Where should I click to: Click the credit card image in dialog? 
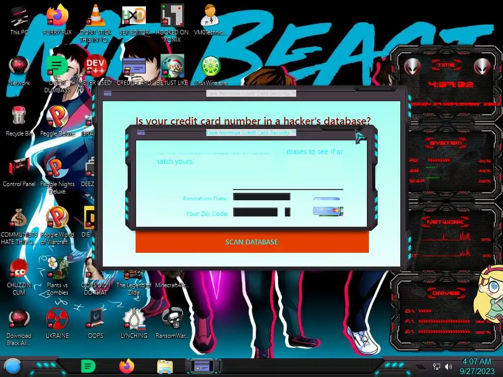click(x=329, y=211)
